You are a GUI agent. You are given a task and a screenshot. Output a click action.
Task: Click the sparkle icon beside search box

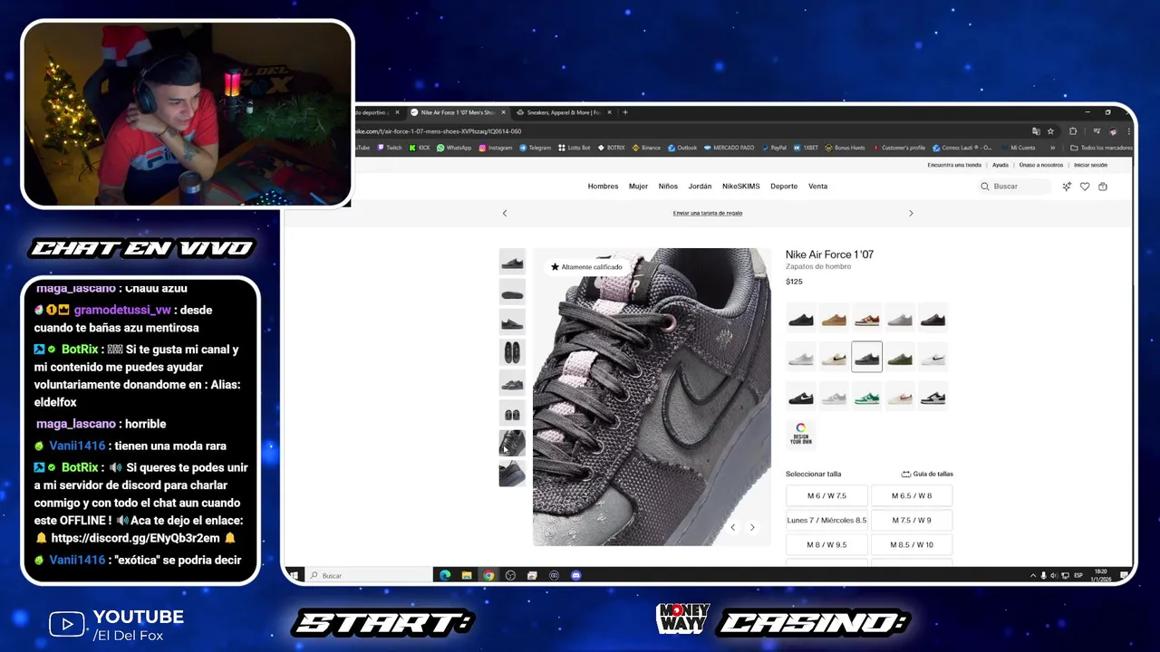click(x=1067, y=187)
